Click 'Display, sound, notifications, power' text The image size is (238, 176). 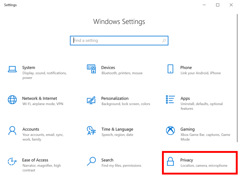pos(45,75)
